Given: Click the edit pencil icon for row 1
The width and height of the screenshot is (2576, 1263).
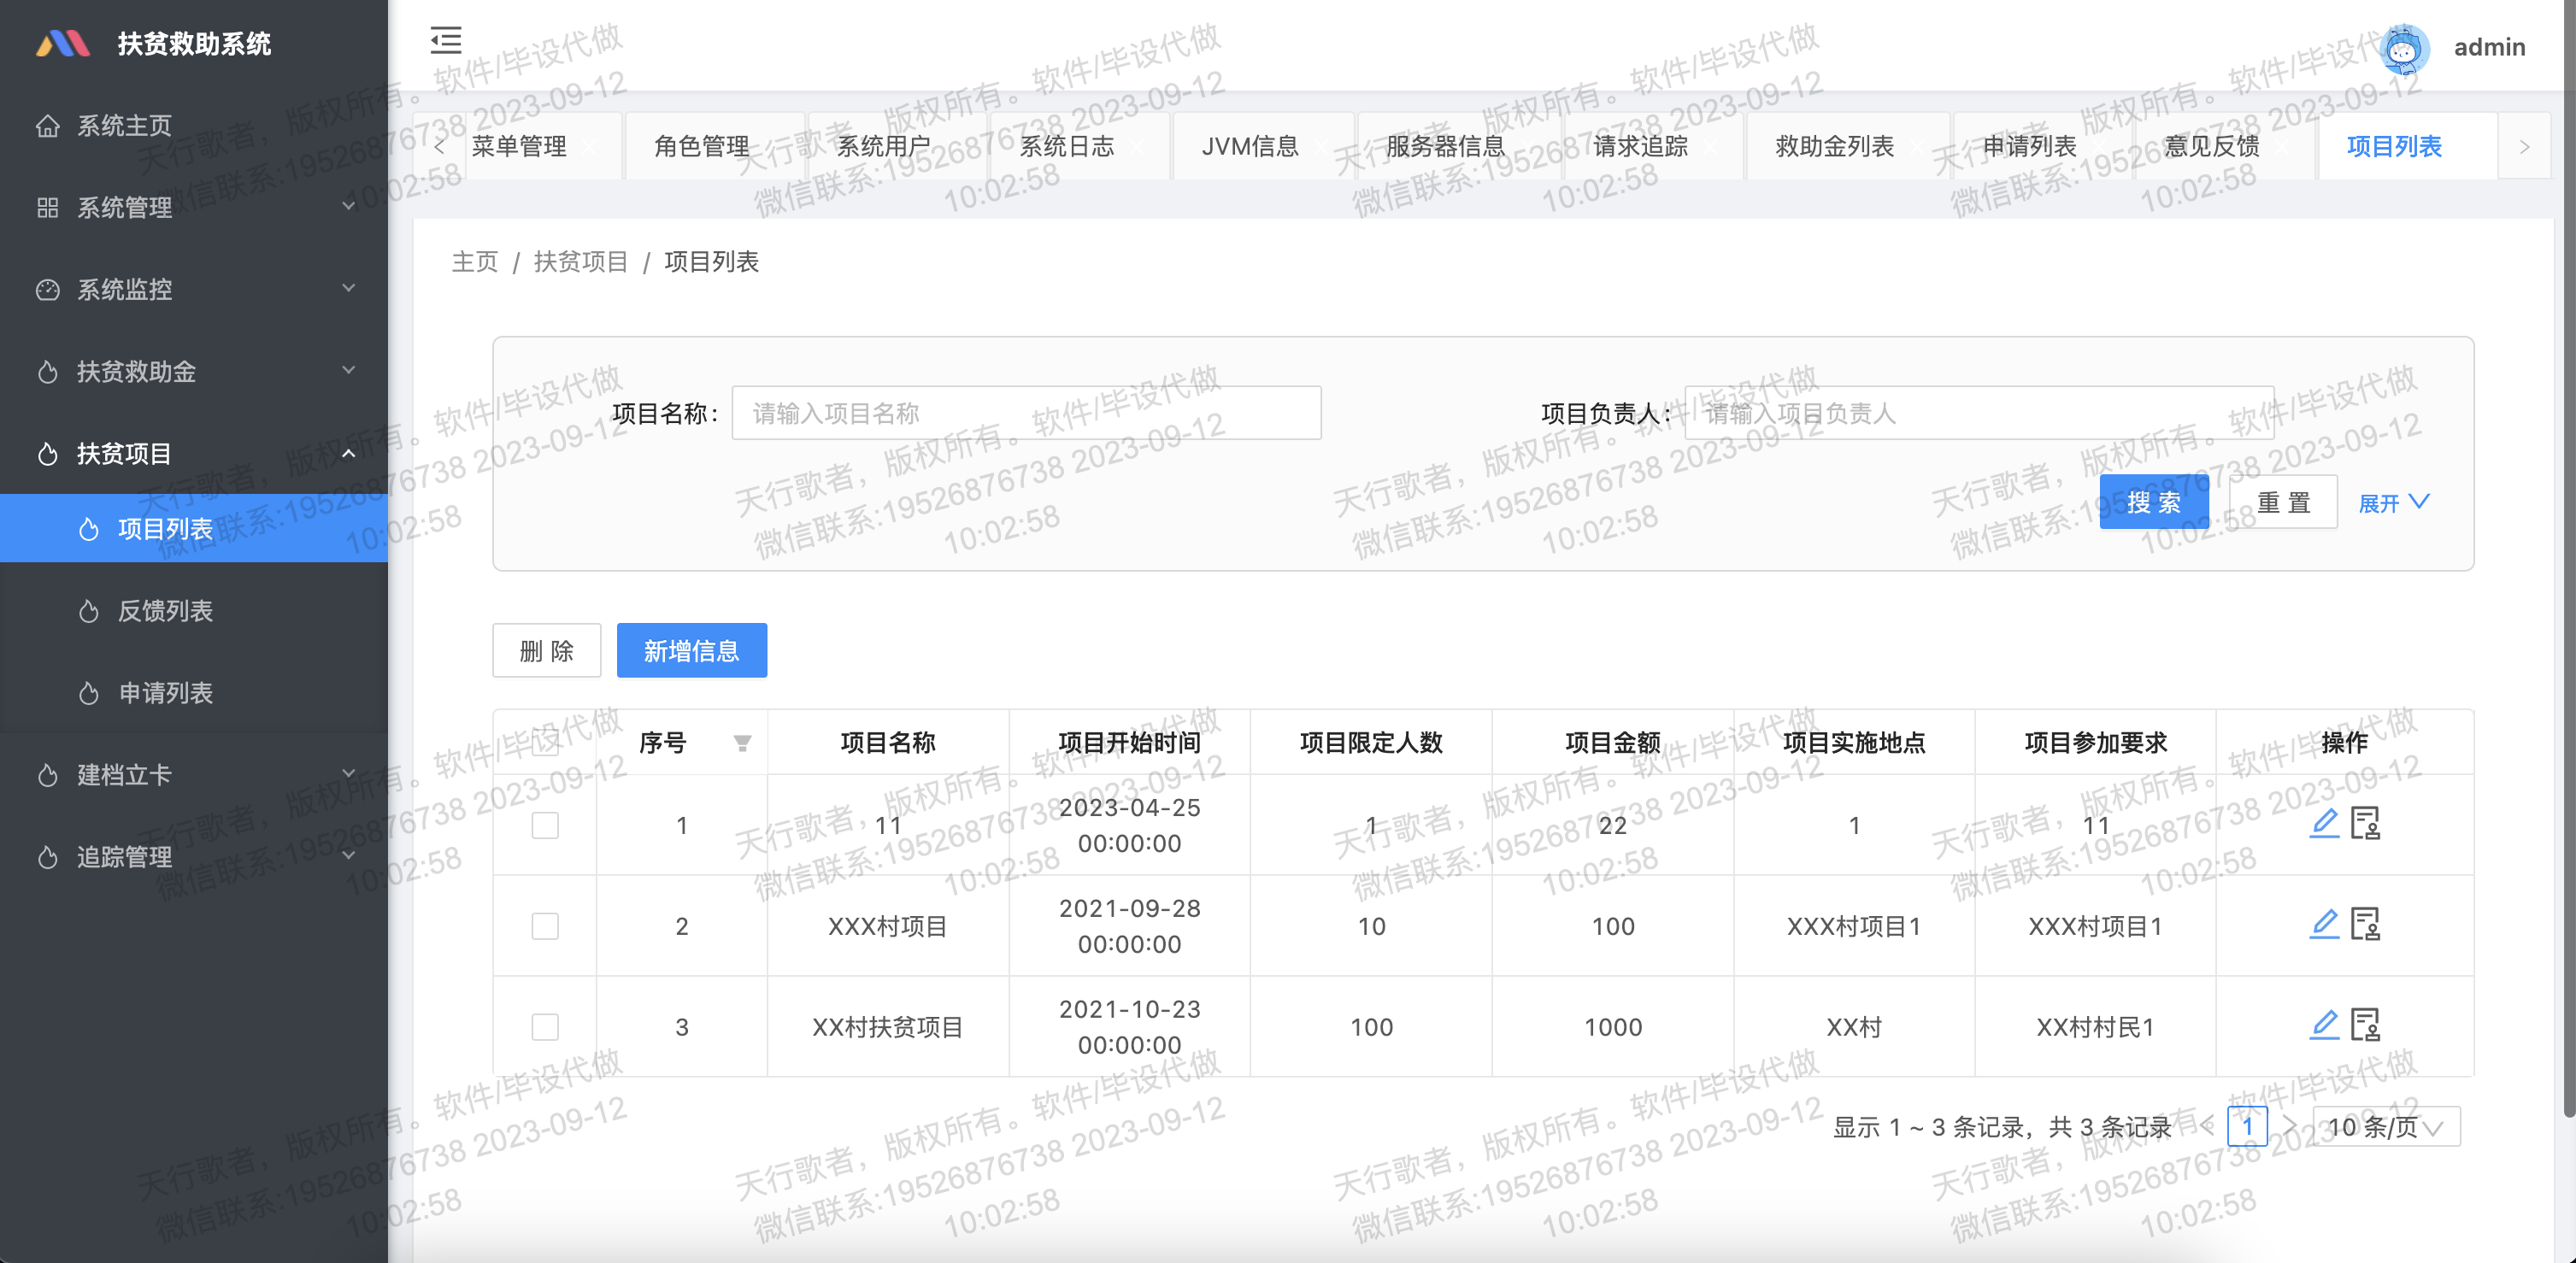Looking at the screenshot, I should click(x=2323, y=824).
